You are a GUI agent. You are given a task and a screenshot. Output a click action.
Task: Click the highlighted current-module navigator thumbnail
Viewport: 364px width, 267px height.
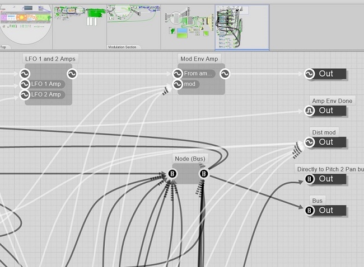click(x=242, y=26)
